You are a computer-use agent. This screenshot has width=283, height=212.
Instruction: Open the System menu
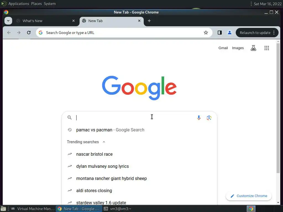click(50, 4)
